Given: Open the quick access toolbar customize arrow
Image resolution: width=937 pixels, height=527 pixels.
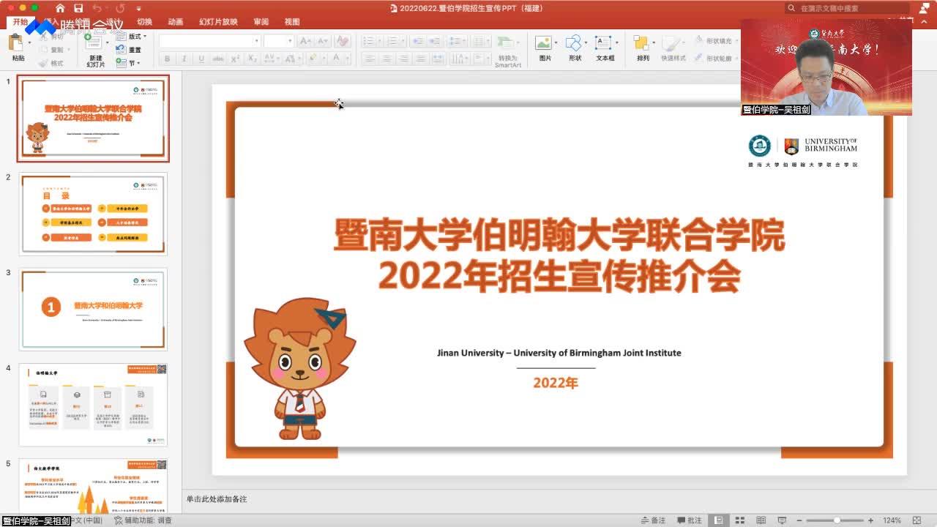Looking at the screenshot, I should click(x=138, y=9).
